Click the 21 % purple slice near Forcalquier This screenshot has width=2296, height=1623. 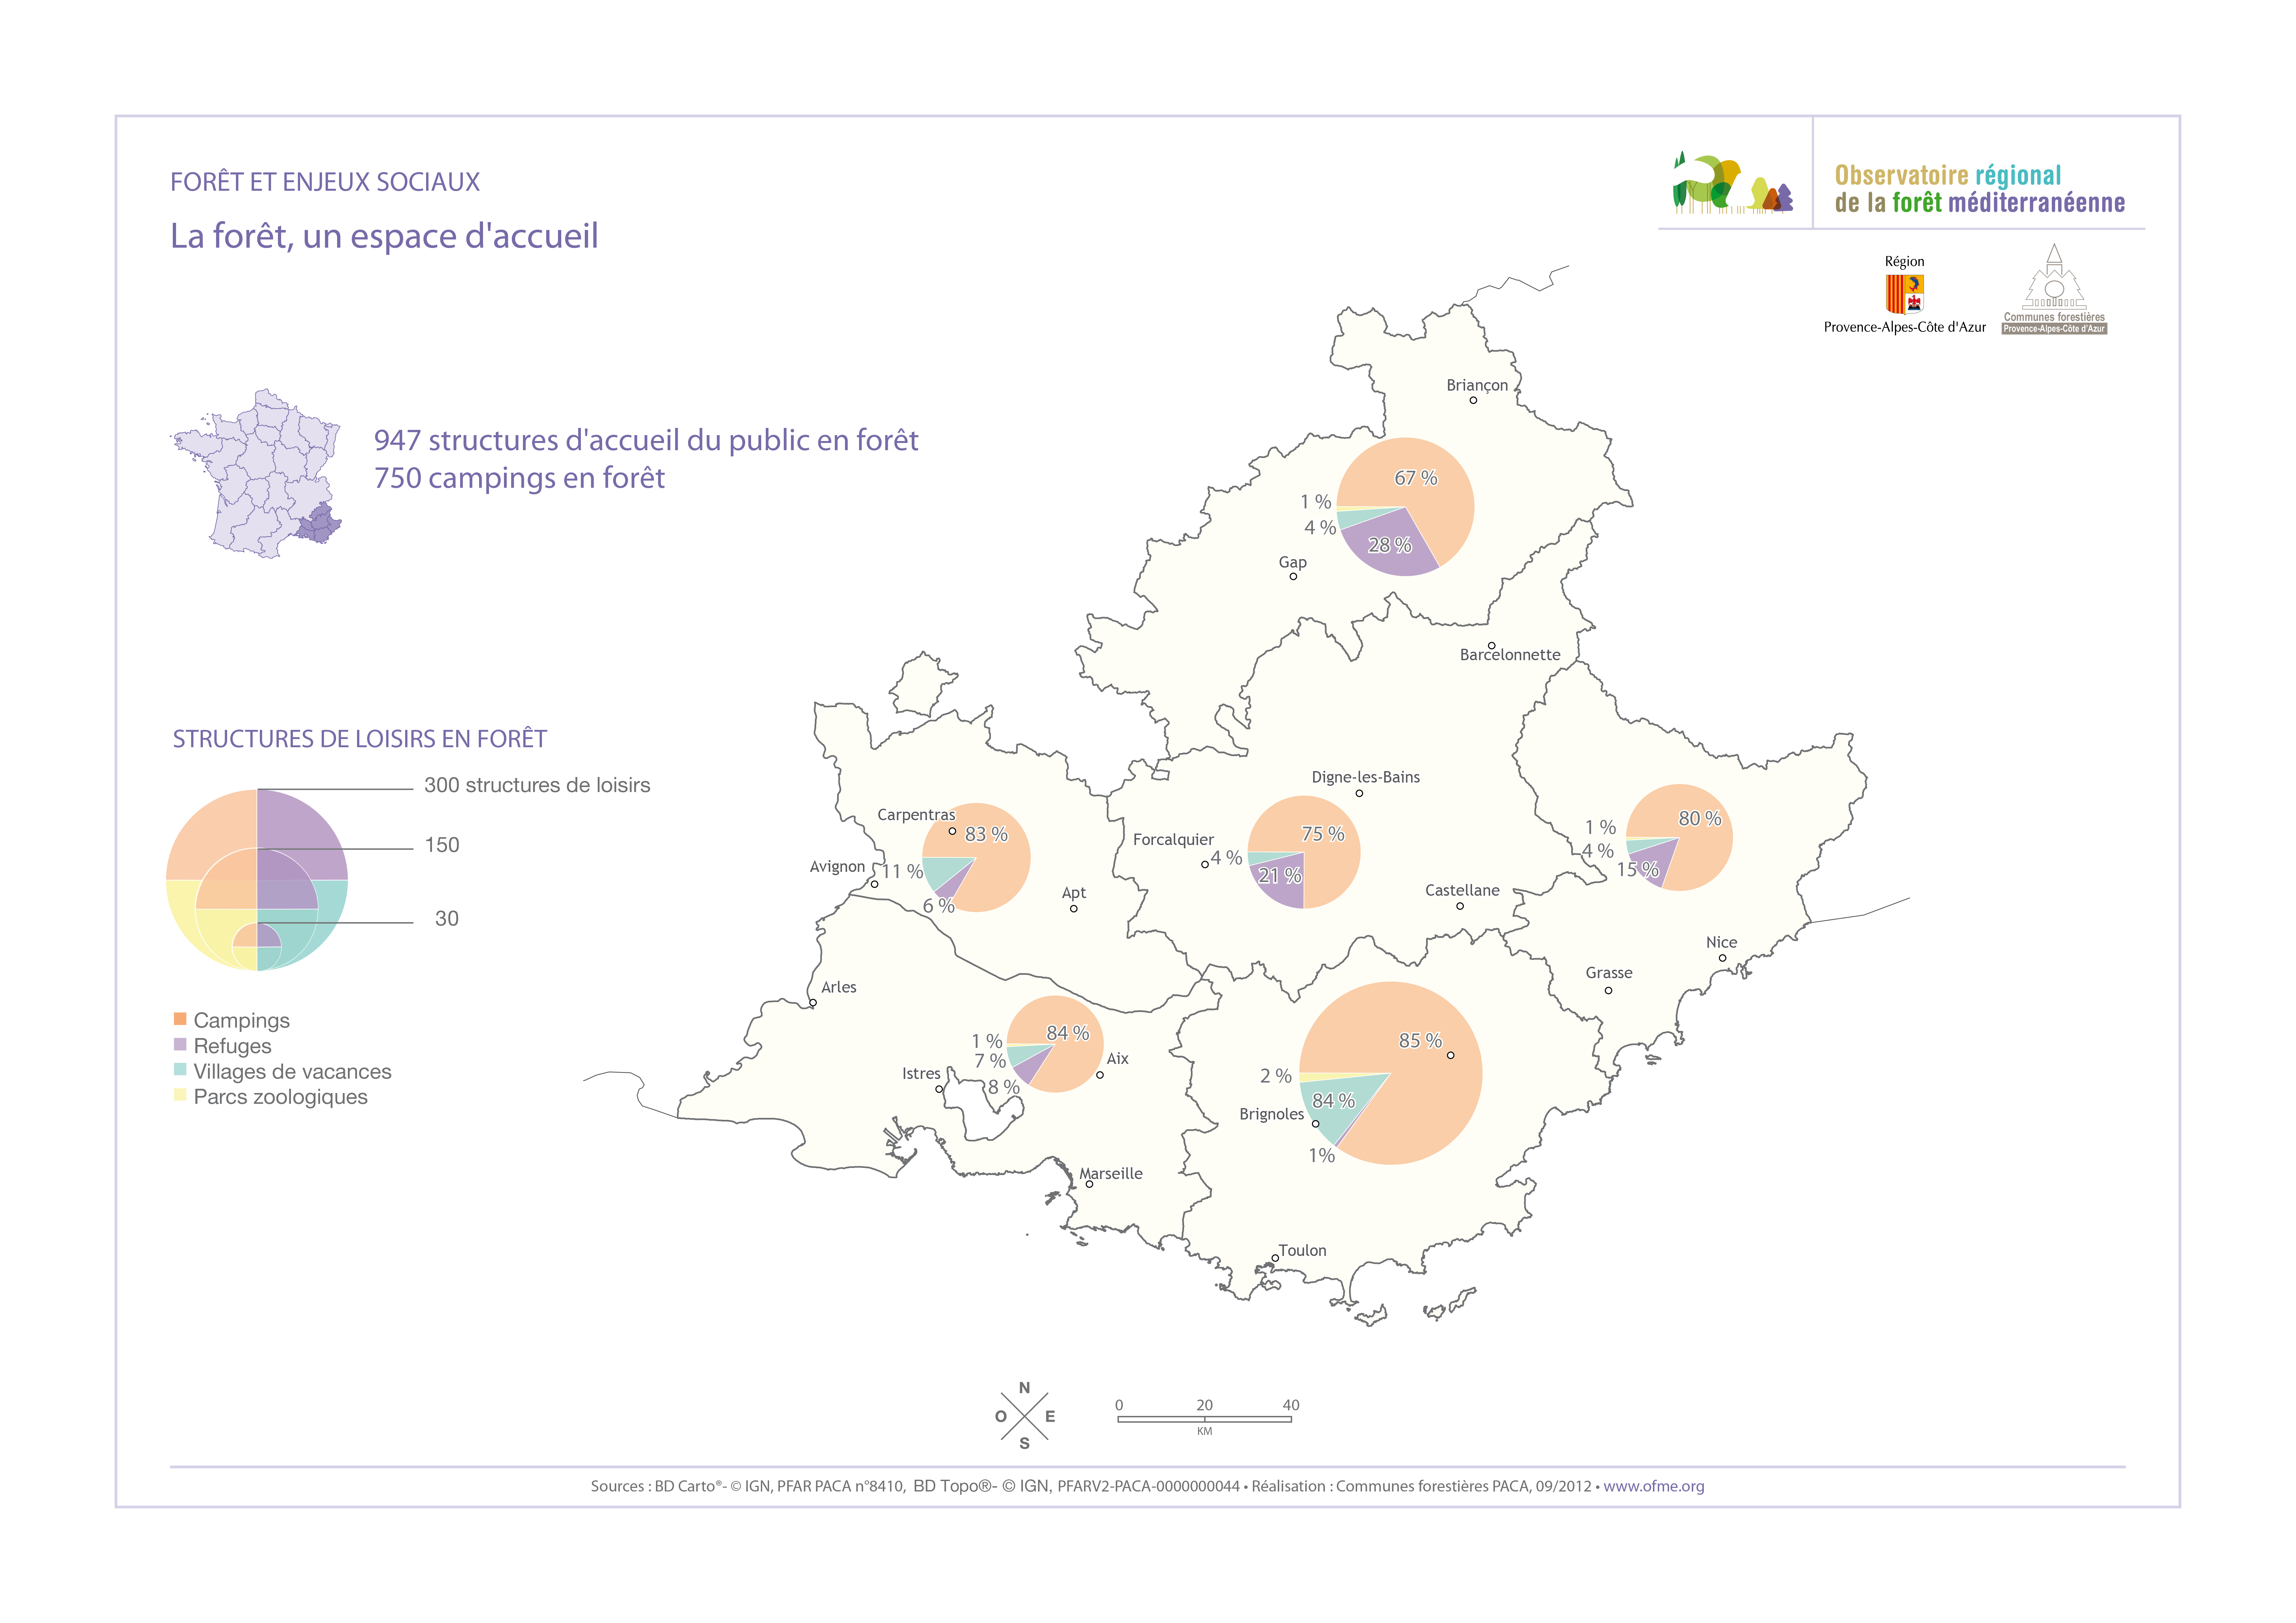pyautogui.click(x=1280, y=876)
